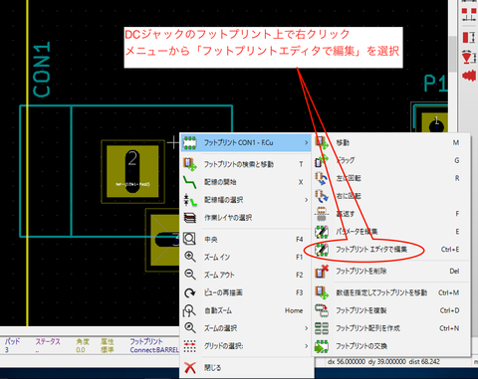Click the ズーム アウト magnifier icon
The width and height of the screenshot is (478, 379).
point(190,275)
